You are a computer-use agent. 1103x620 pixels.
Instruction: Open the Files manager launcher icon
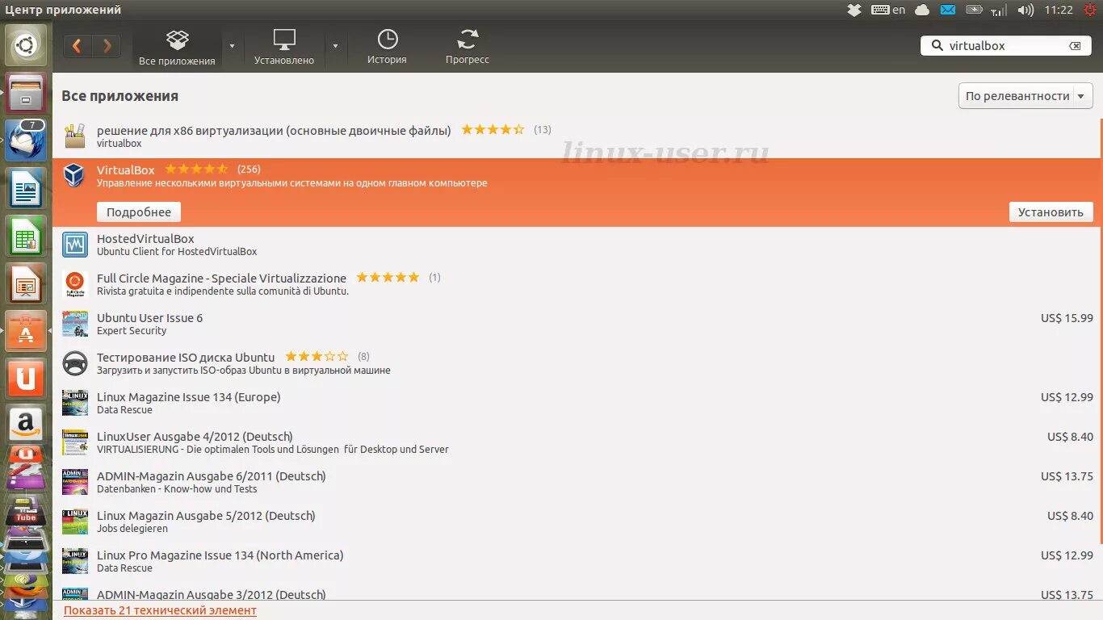[x=26, y=92]
